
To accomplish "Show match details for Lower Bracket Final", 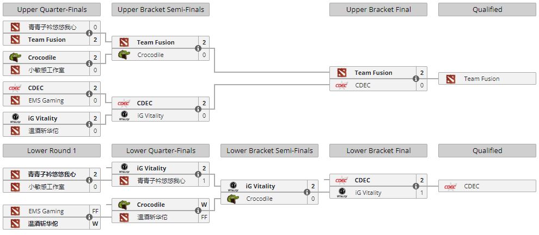I will (x=416, y=186).
